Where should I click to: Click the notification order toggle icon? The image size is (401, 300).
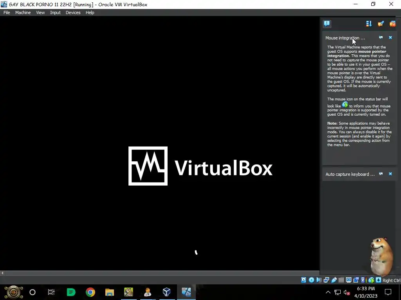(369, 24)
